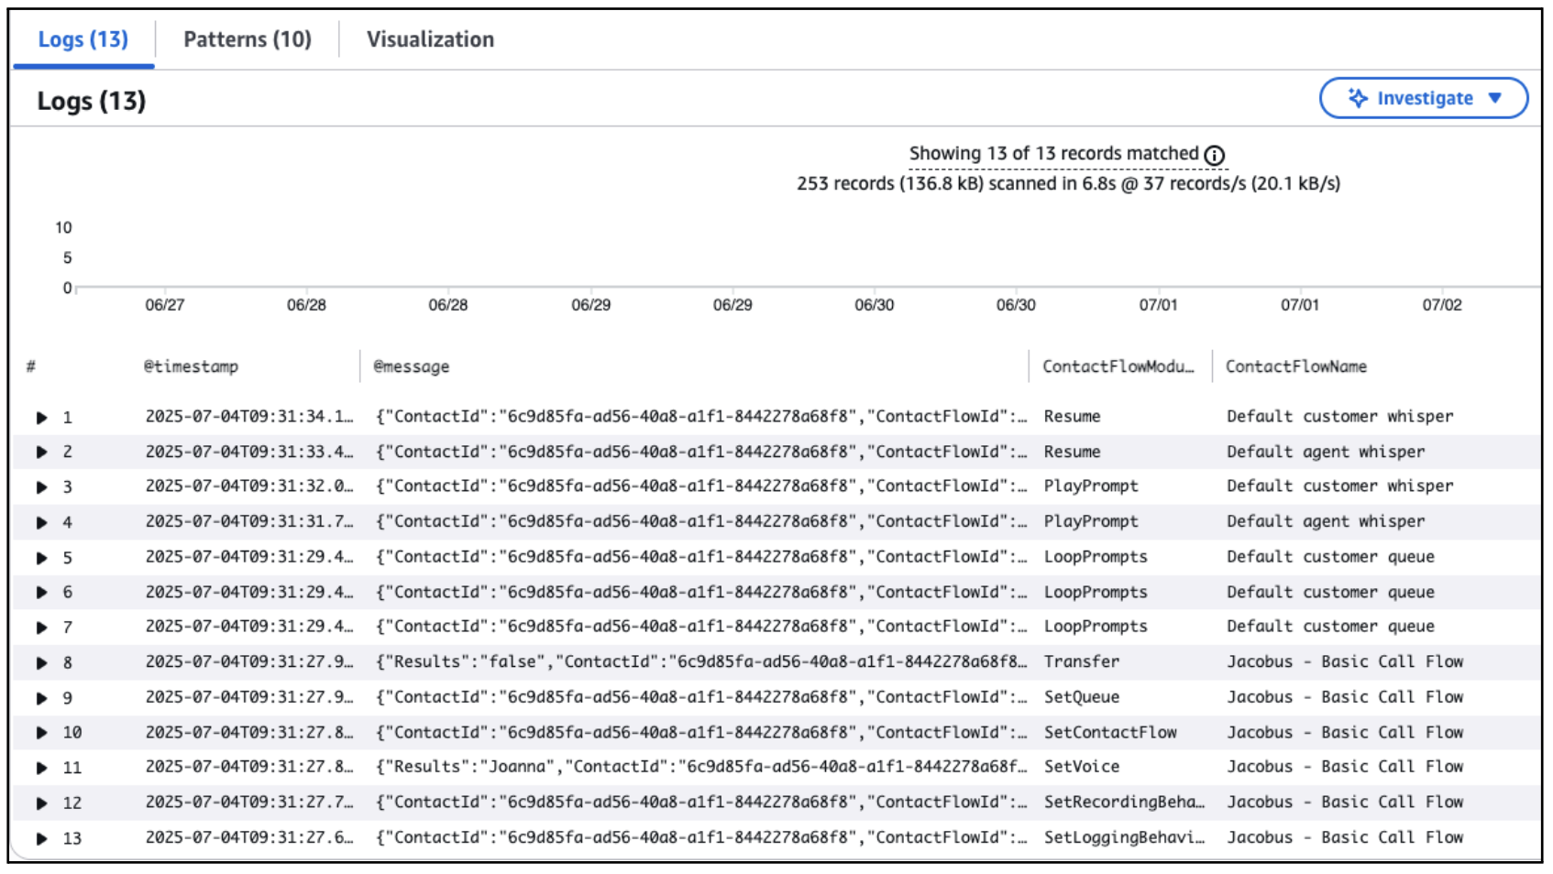The height and width of the screenshot is (874, 1553).
Task: Click the info icon beside records matched
Action: tap(1214, 156)
